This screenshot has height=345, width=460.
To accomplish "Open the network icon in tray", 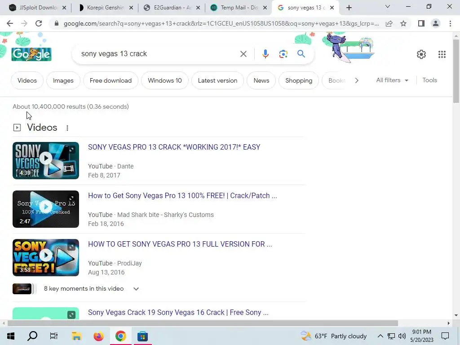I will click(391, 336).
